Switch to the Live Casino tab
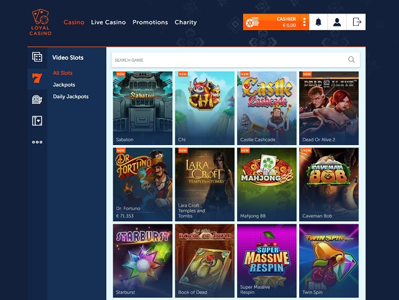Viewport: 399px width, 300px height. coord(108,22)
